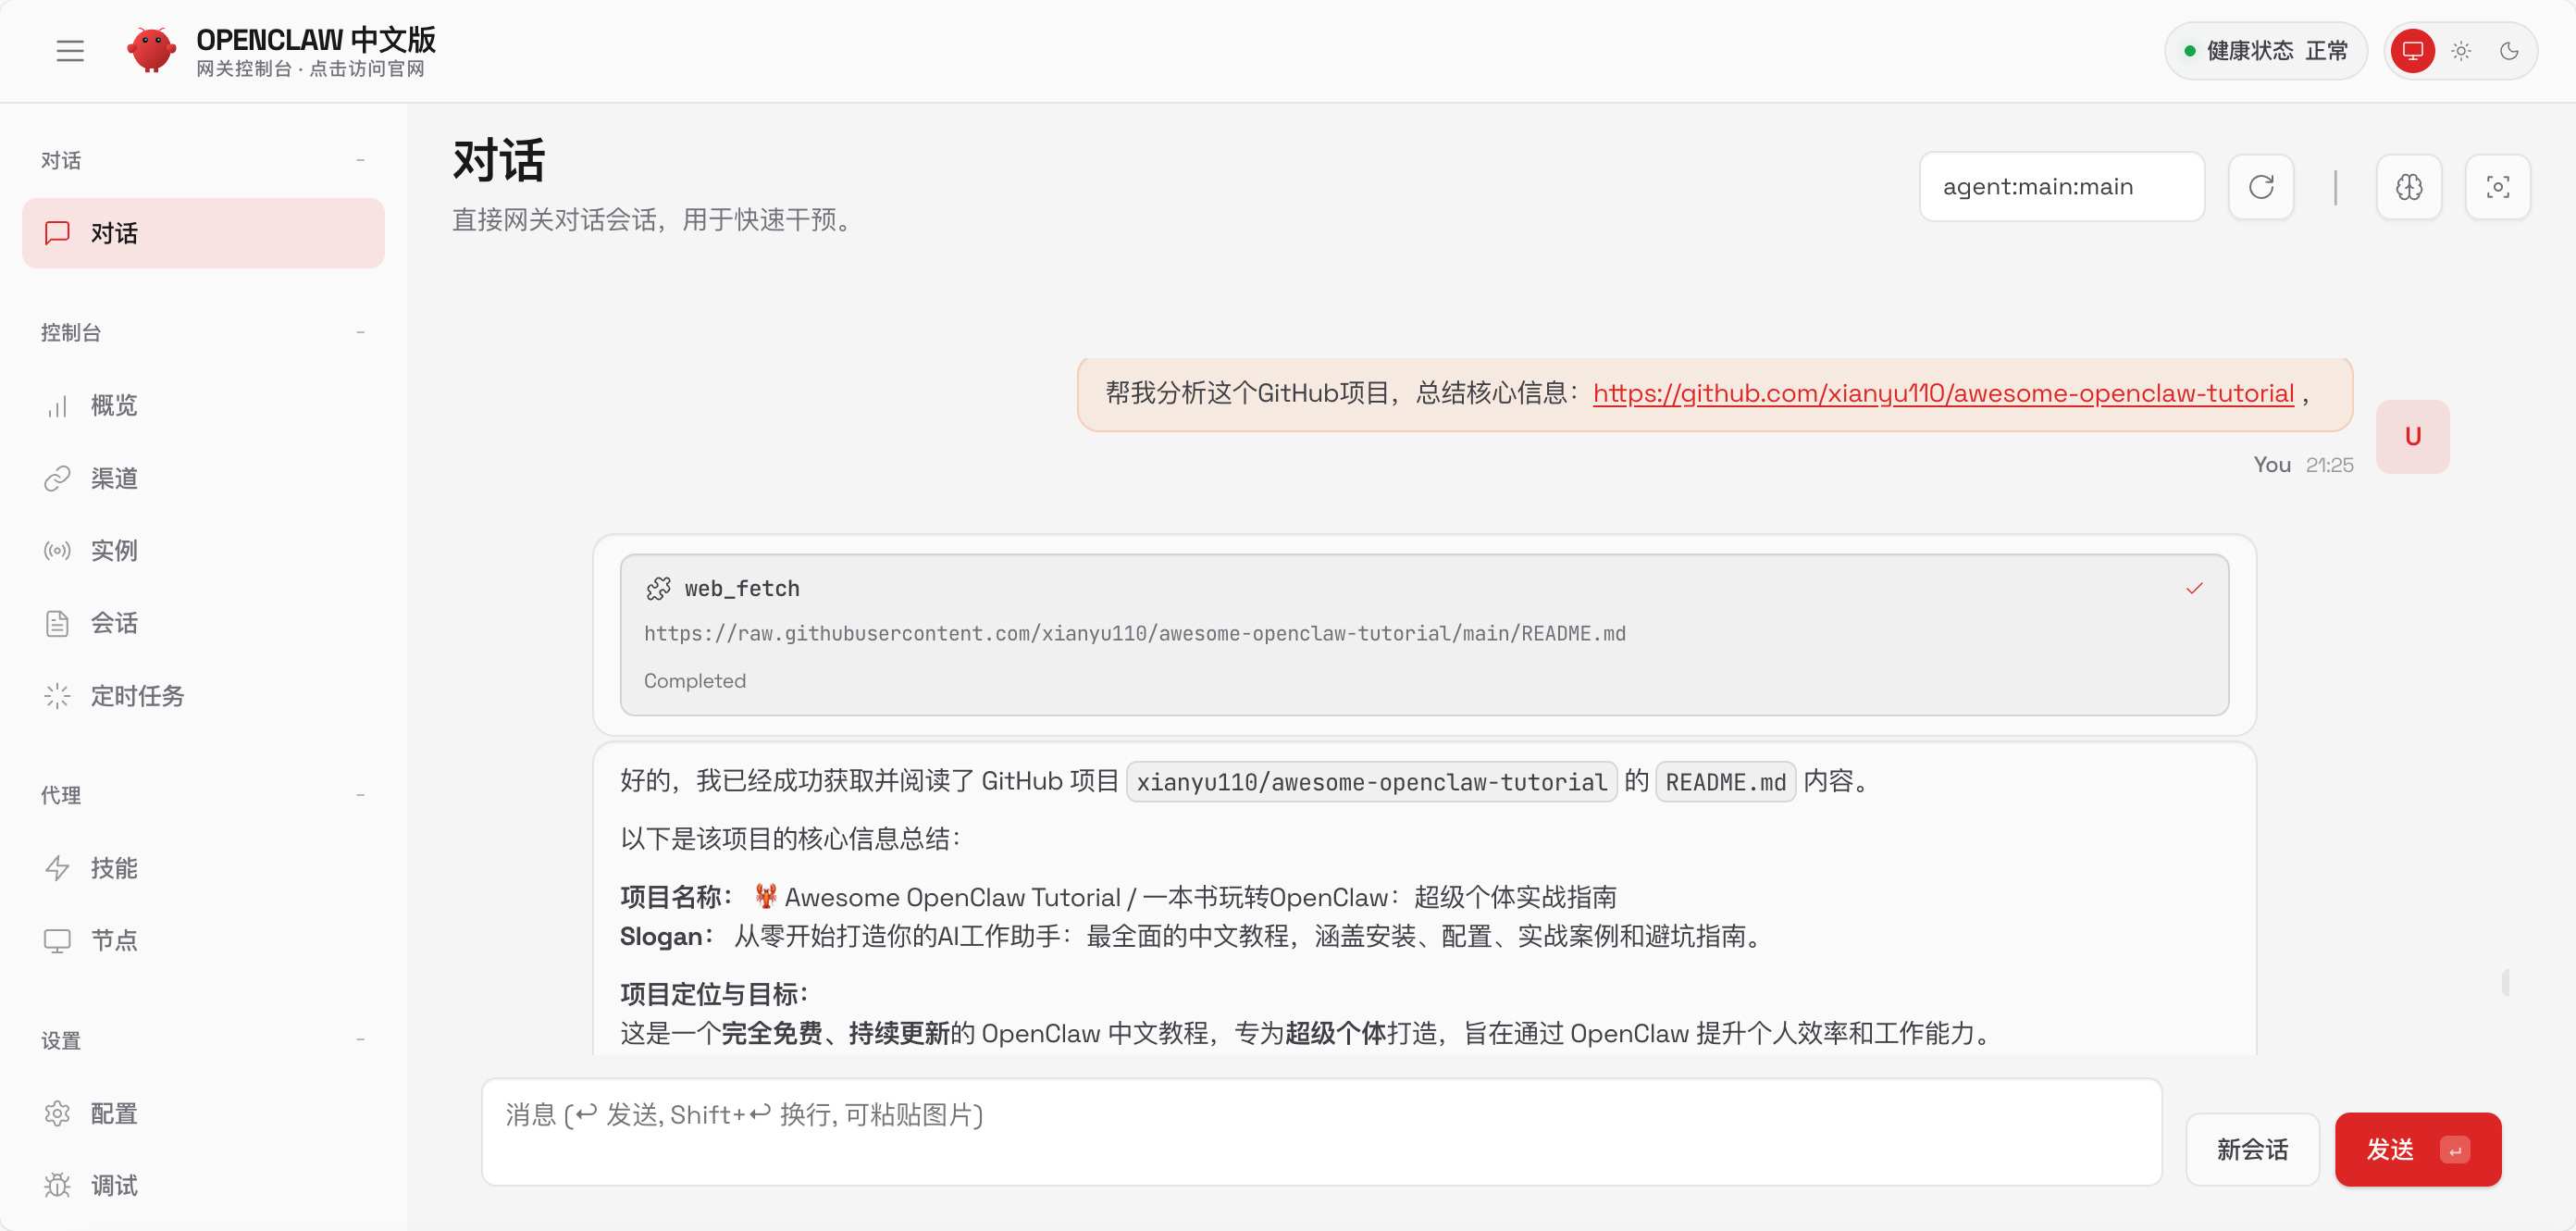
Task: Click the refresh chat icon button
Action: coord(2261,187)
